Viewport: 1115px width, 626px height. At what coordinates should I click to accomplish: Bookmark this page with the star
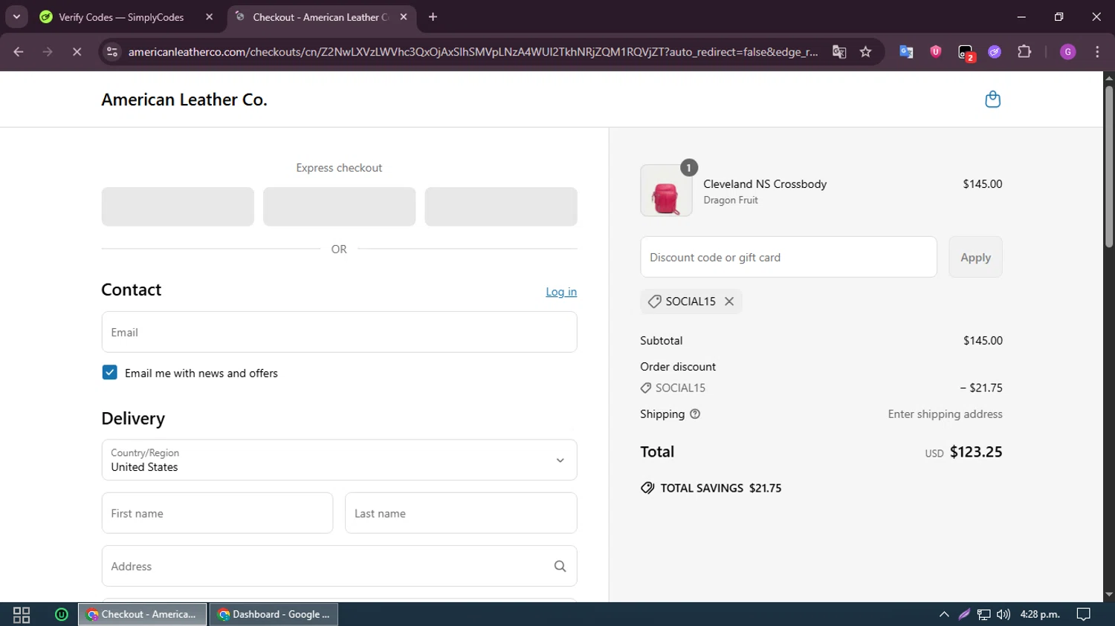point(865,52)
